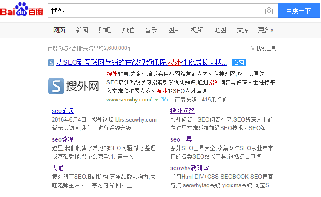The image size is (321, 197).
Task: Switch to the 新闻 tab
Action: click(x=82, y=30)
